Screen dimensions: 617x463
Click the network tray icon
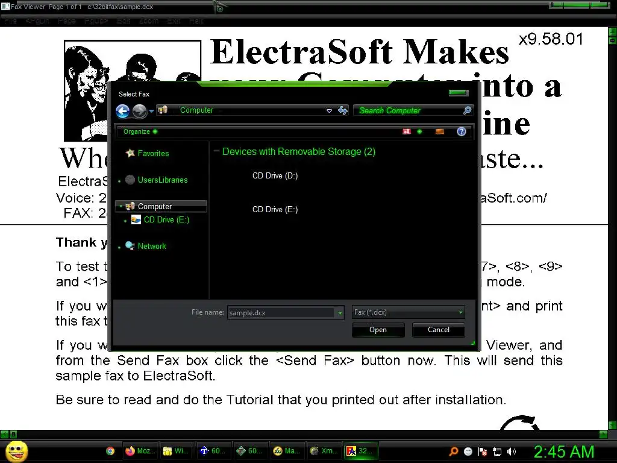coord(497,452)
